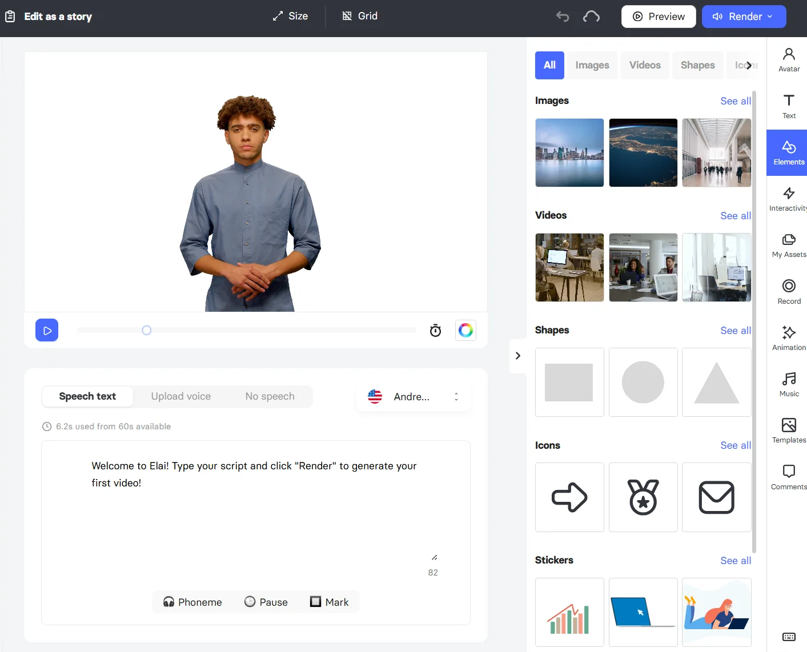The height and width of the screenshot is (652, 807).
Task: Insert the envelope icon element
Action: click(x=717, y=497)
